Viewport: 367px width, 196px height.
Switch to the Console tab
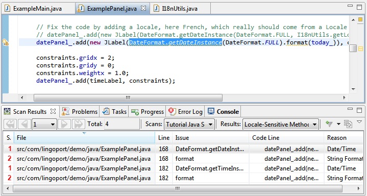(223, 112)
